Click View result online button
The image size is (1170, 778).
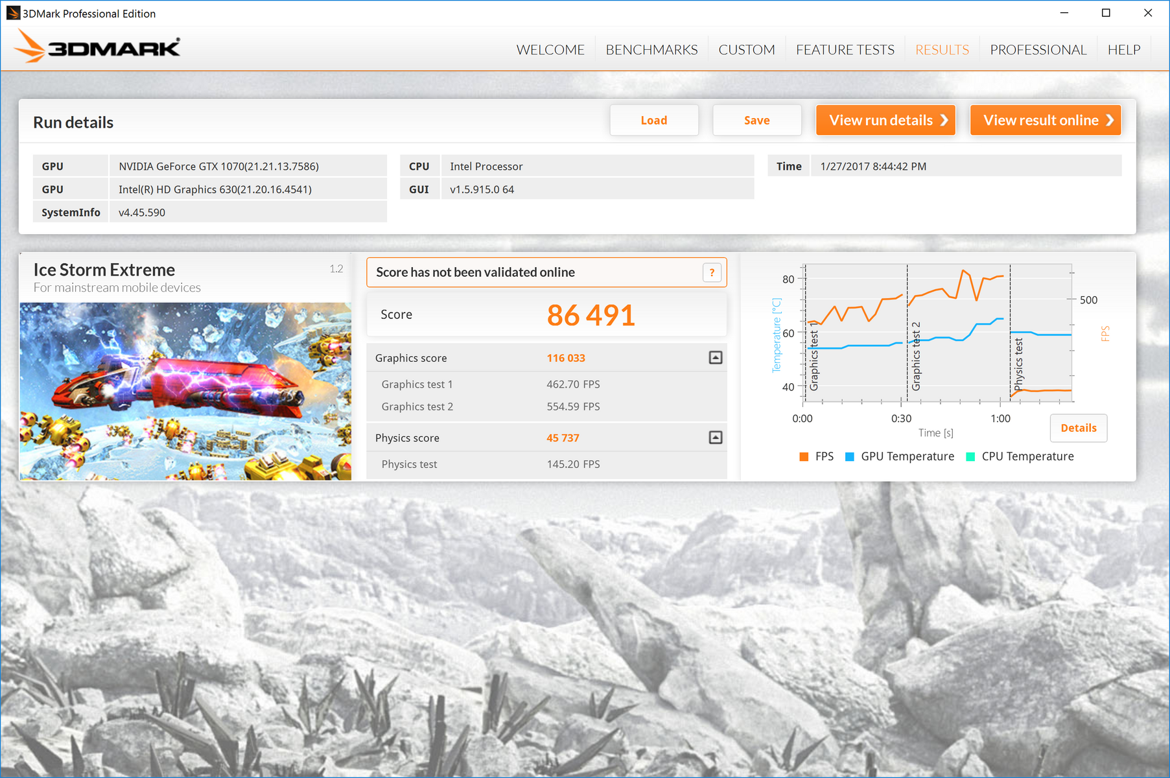(x=1046, y=120)
